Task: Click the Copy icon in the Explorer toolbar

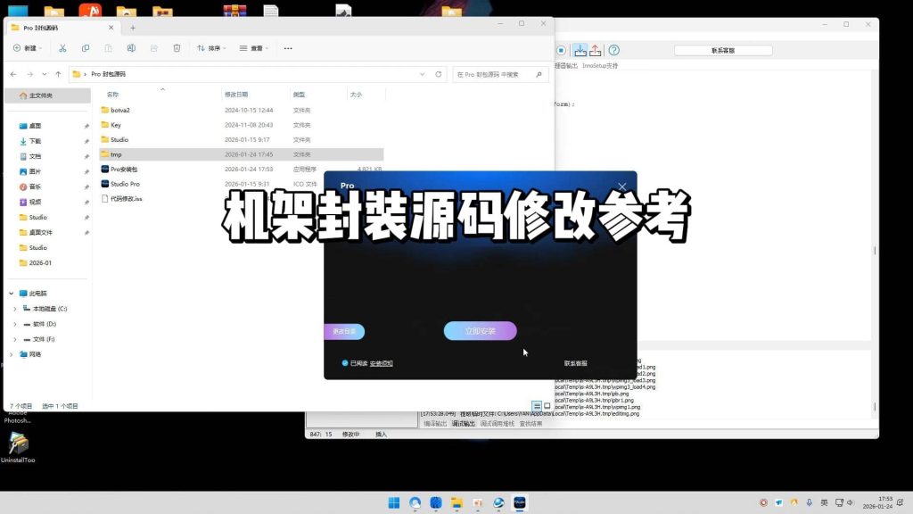Action: [x=85, y=48]
